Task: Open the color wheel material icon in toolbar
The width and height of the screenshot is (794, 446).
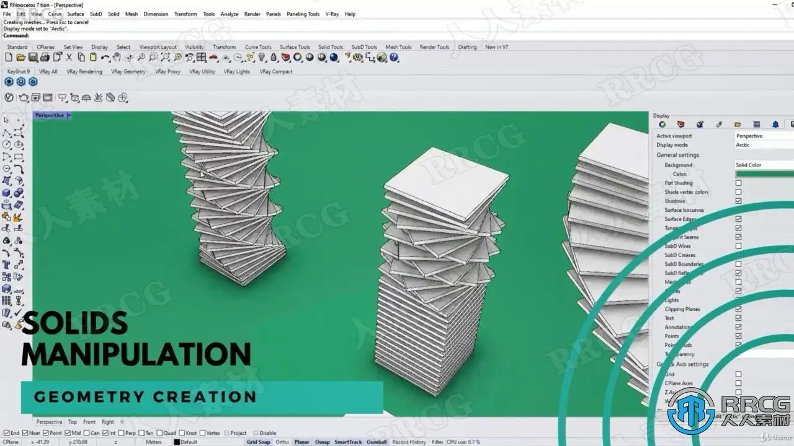Action: point(298,58)
